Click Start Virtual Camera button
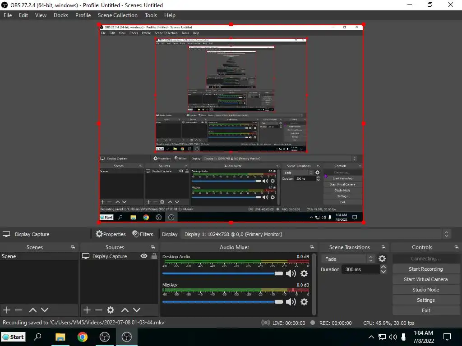The height and width of the screenshot is (346, 462). pos(426,279)
